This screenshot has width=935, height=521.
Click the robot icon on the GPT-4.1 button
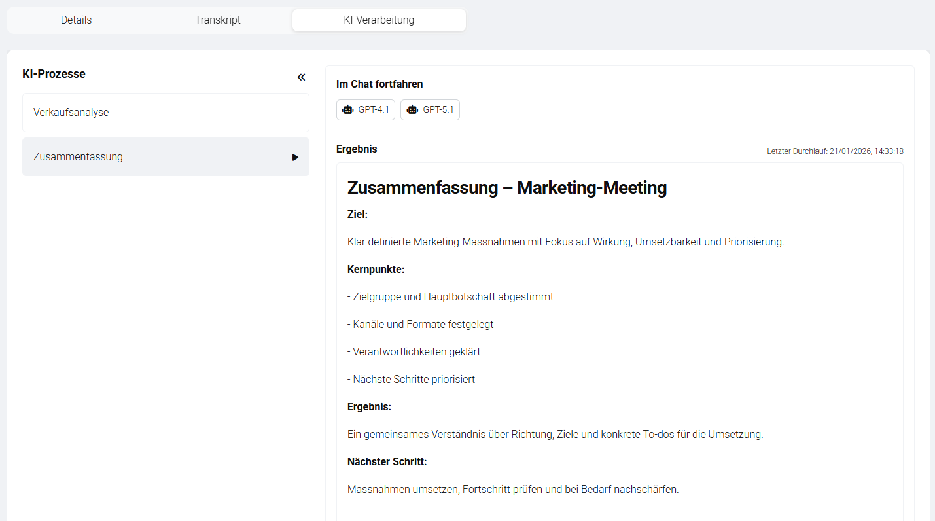click(x=347, y=109)
